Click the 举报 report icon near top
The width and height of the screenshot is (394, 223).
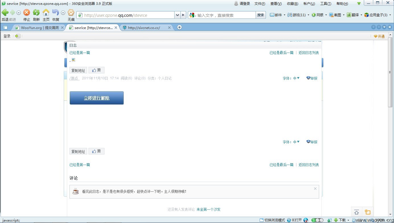pos(312,78)
